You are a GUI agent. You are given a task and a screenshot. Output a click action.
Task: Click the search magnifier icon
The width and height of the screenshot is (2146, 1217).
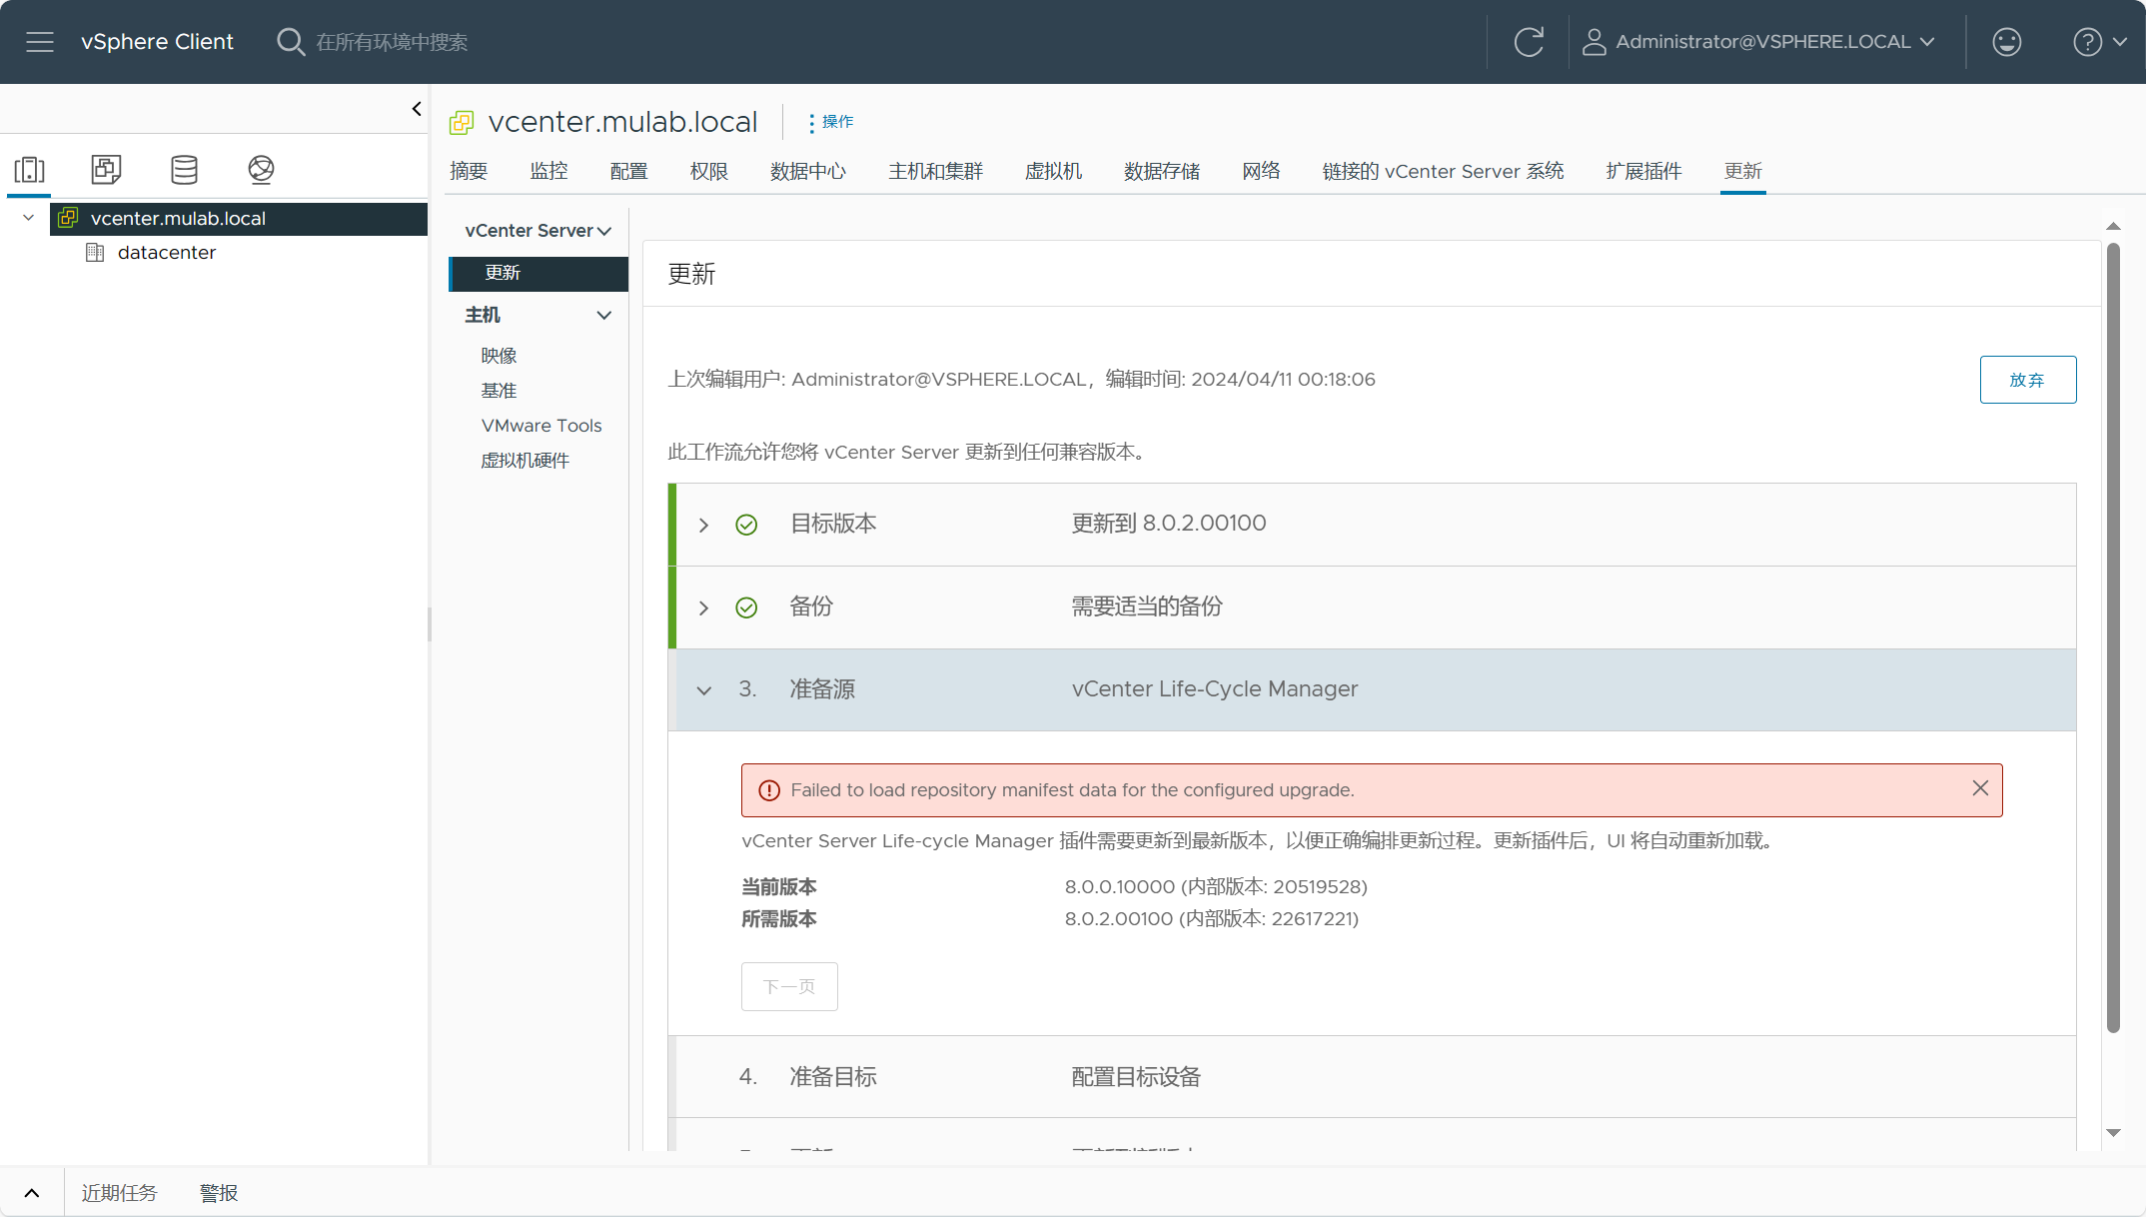click(x=291, y=42)
